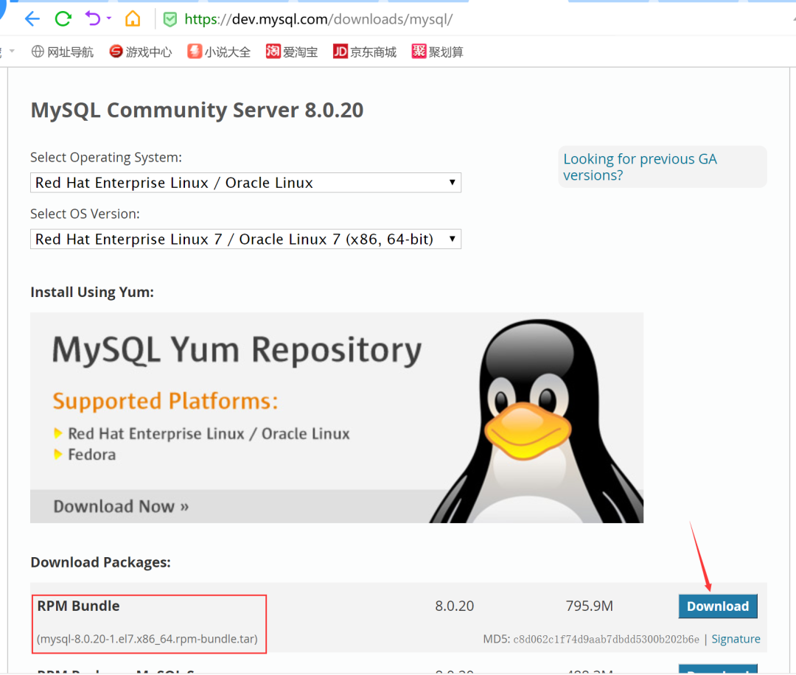The image size is (796, 675).
Task: Open the 京东商城 bookmark
Action: 365,52
